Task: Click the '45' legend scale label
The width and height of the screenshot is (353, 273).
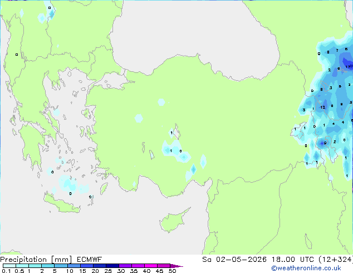Action: point(159,271)
